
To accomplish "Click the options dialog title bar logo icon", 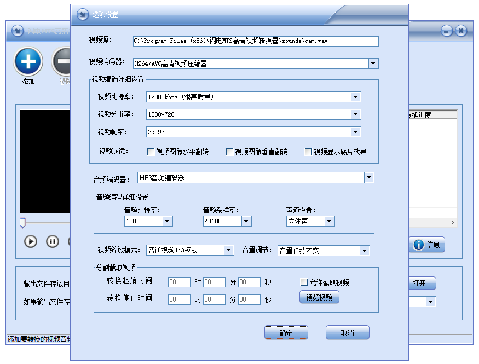I will click(83, 14).
